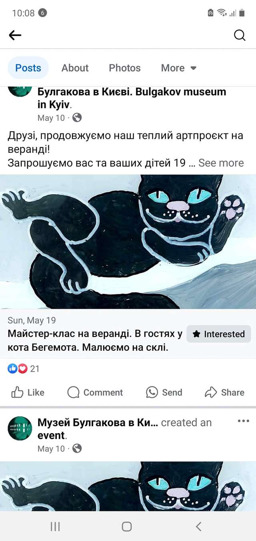Expand the More tab dropdown
Viewport: 256px width, 541px height.
[179, 68]
